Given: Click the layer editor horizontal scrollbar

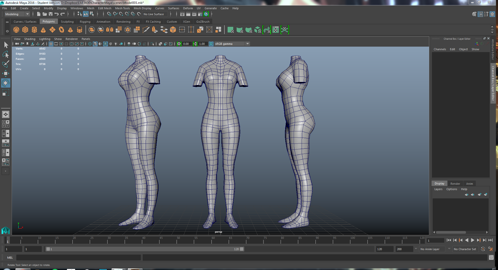Looking at the screenshot, I should (451, 232).
